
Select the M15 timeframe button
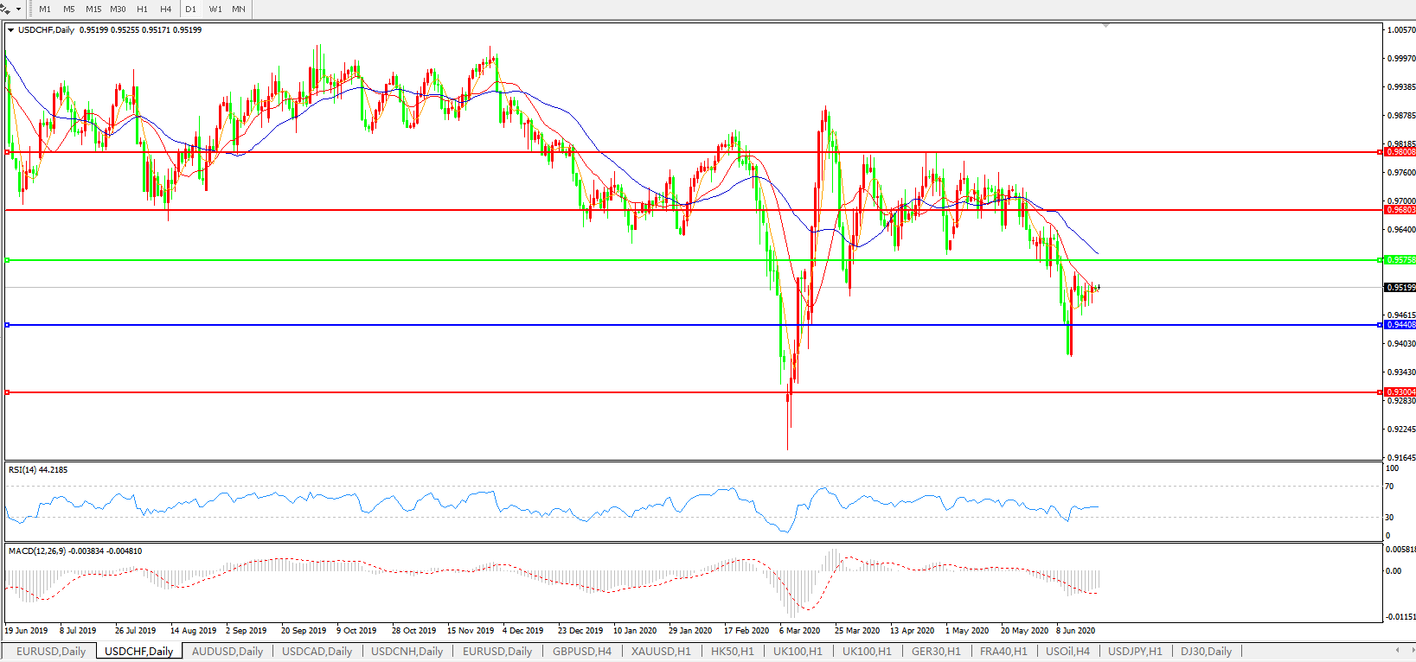[93, 10]
